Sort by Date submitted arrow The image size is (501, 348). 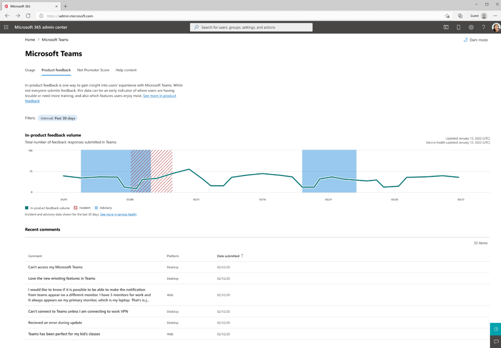(x=242, y=256)
